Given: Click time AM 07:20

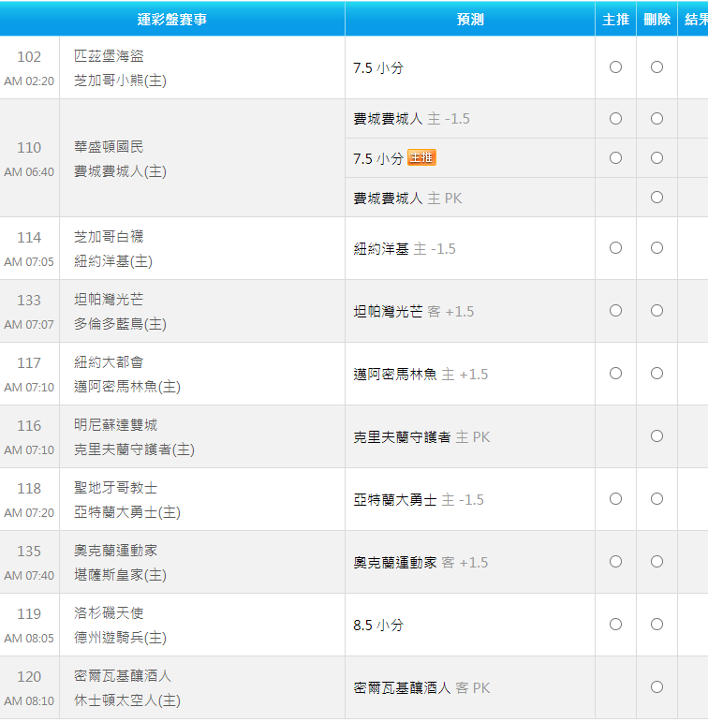Looking at the screenshot, I should coord(29,513).
